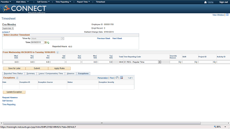Click the scroll left arrow
Image resolution: width=230 pixels, height=129 pixels.
coord(1,123)
